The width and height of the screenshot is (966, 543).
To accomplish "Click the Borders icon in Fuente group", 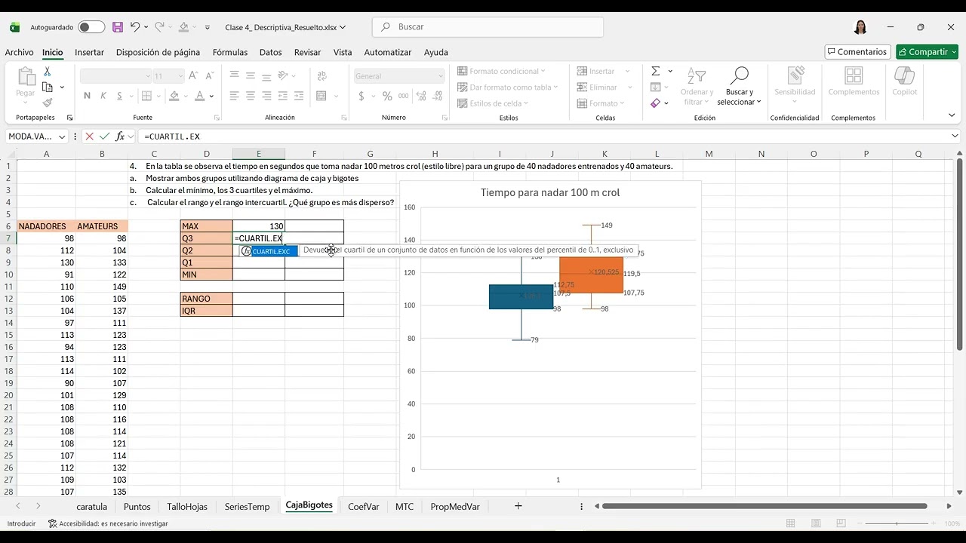I will [146, 96].
